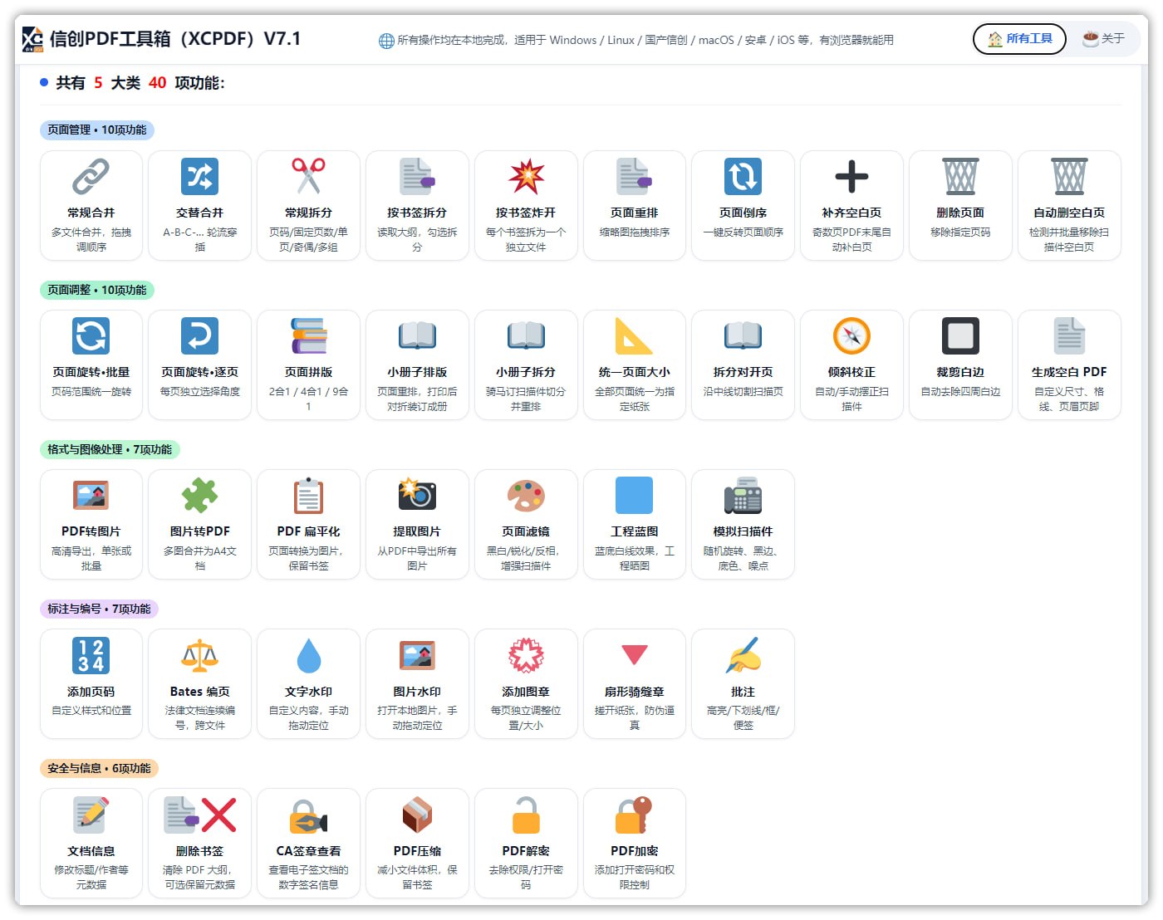Viewport: 1163px width, 920px height.
Task: Open the 文字水印 water droplet icon
Action: click(308, 655)
